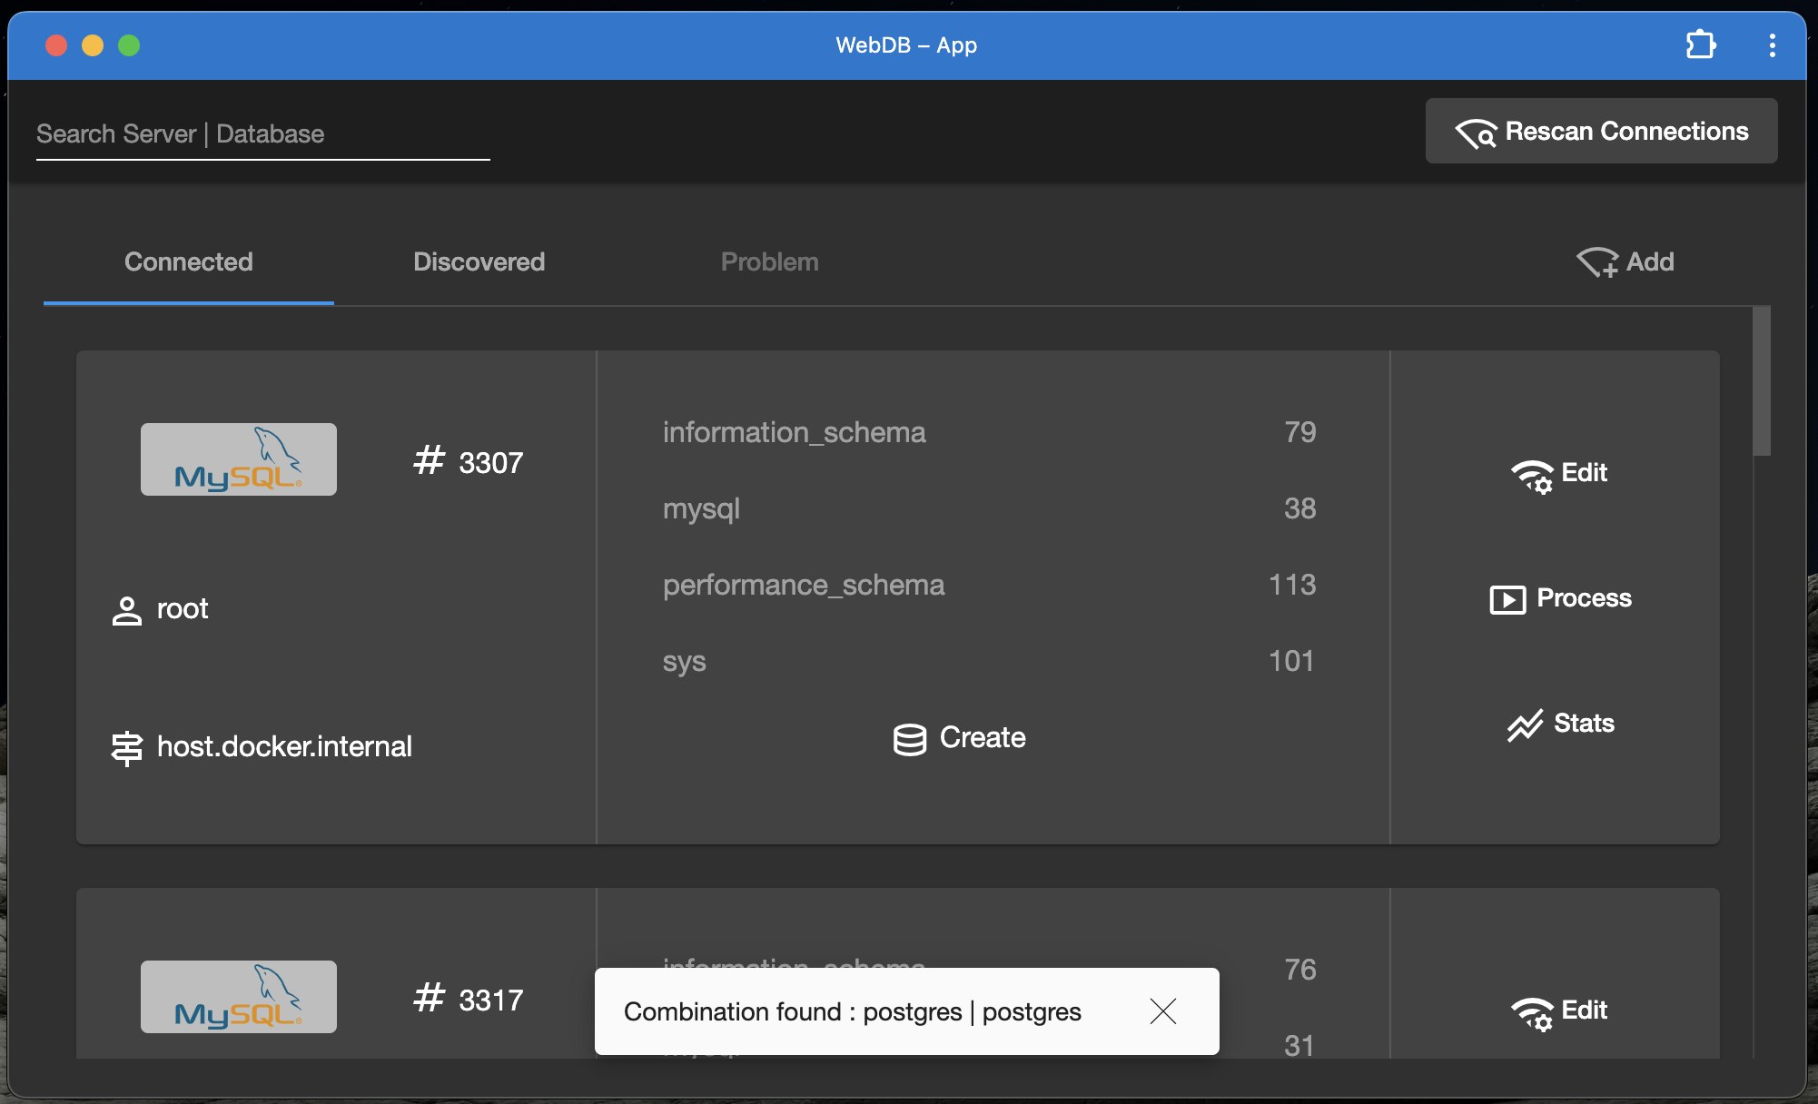Open the three-dot menu in title bar
The width and height of the screenshot is (1818, 1104).
[x=1772, y=45]
